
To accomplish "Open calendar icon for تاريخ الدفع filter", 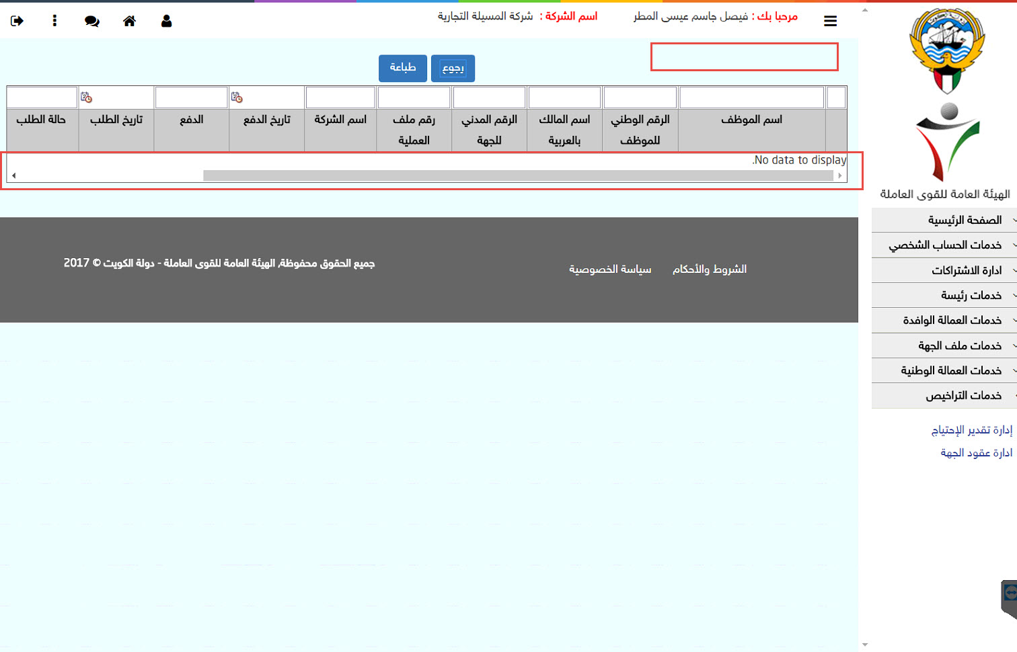I will [237, 97].
